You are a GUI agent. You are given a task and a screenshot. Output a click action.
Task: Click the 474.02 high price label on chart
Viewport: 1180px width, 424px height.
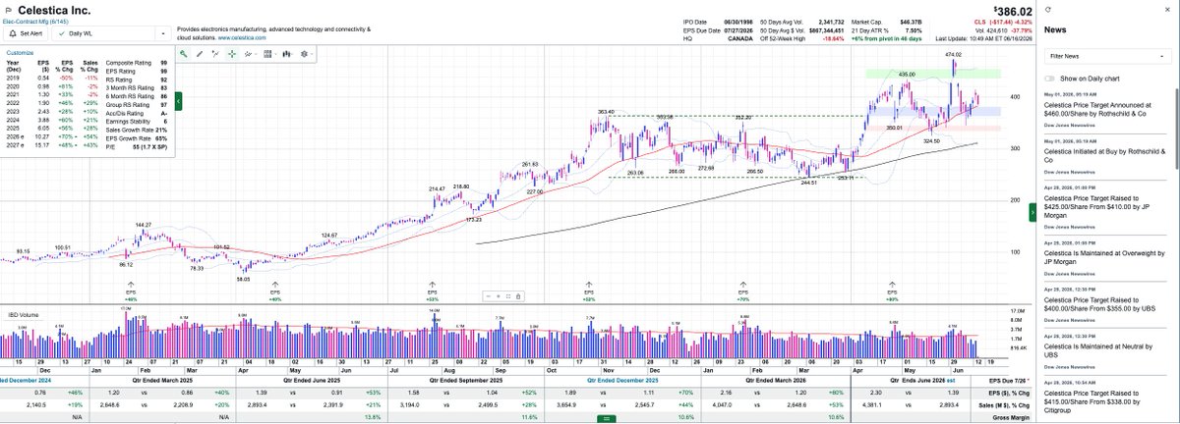pos(952,55)
